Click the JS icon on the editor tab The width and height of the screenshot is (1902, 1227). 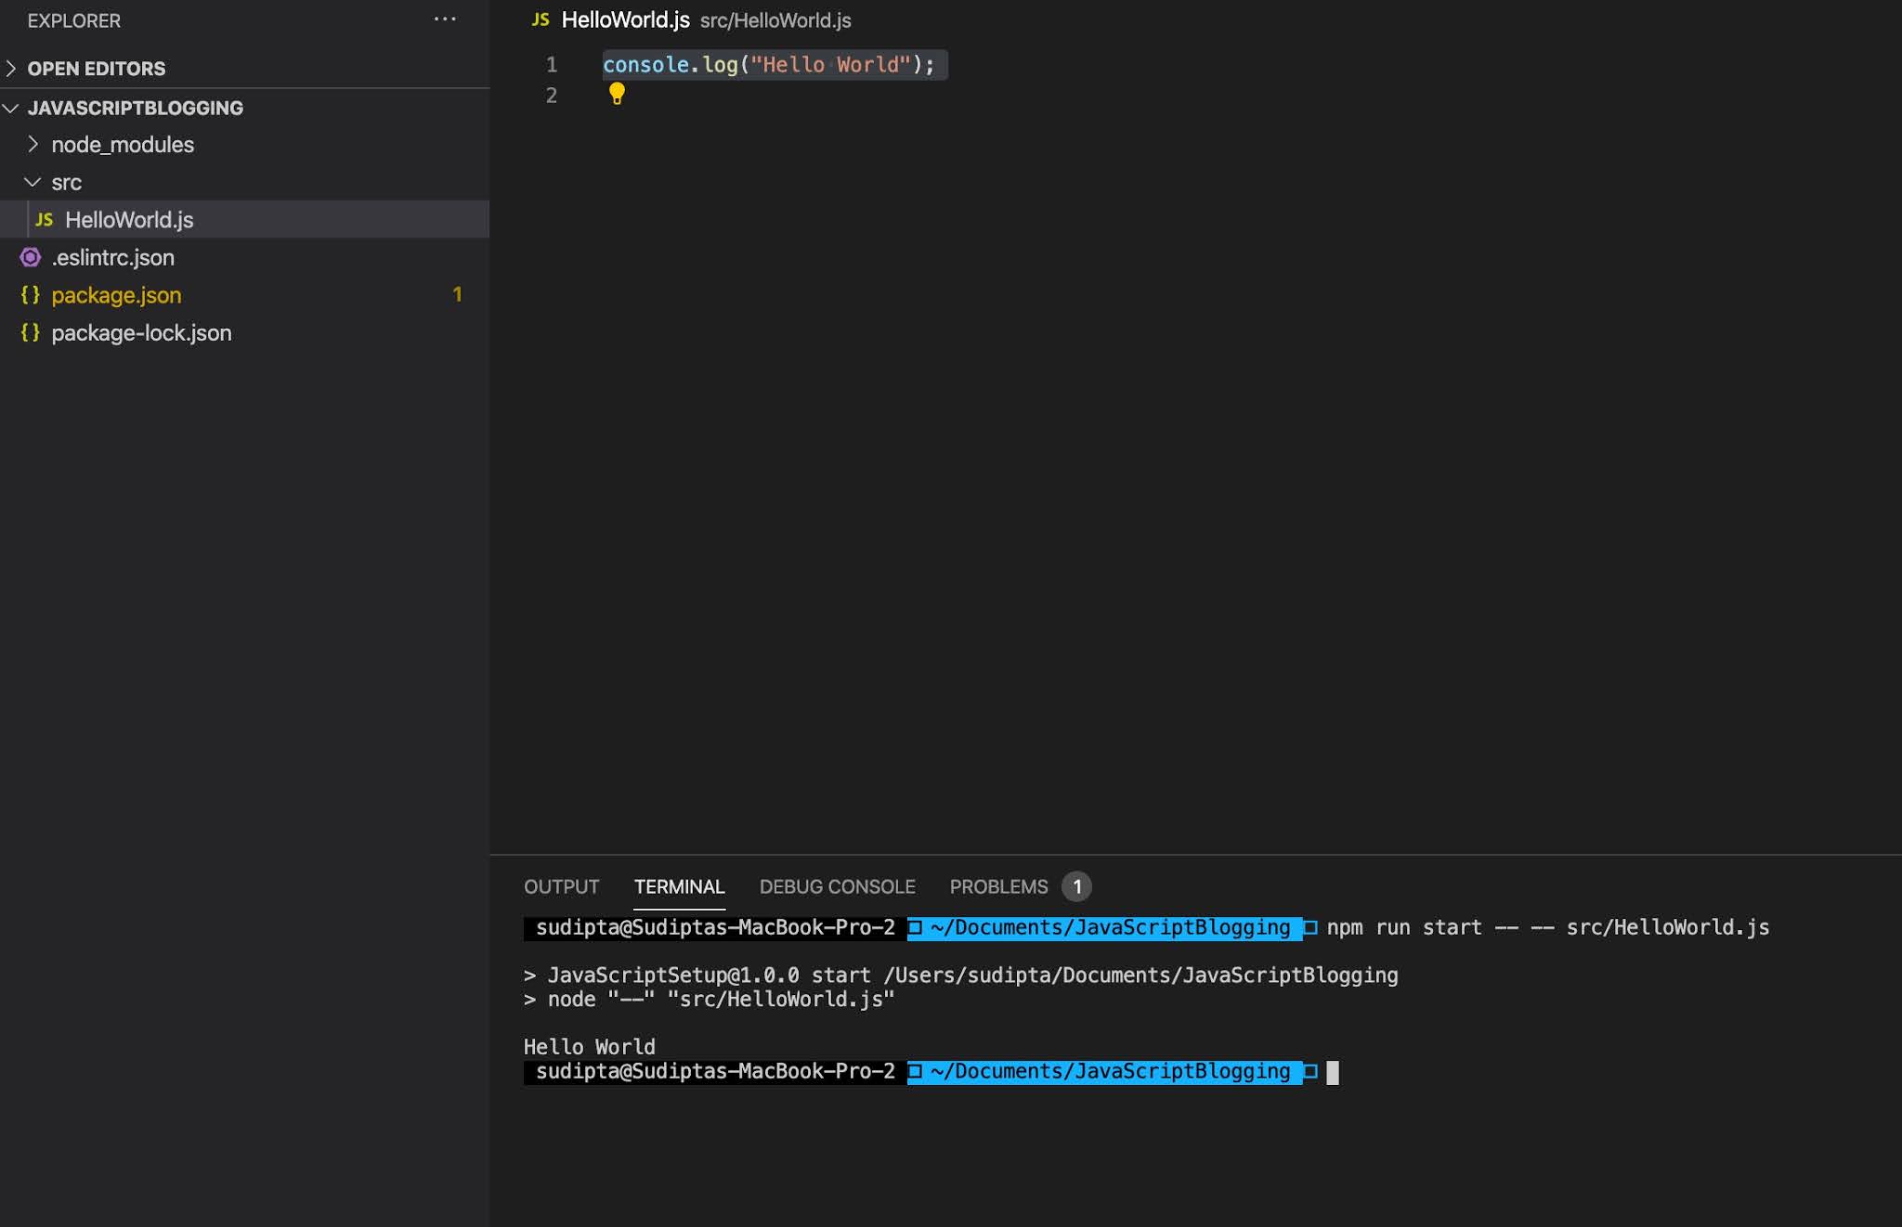pos(540,19)
